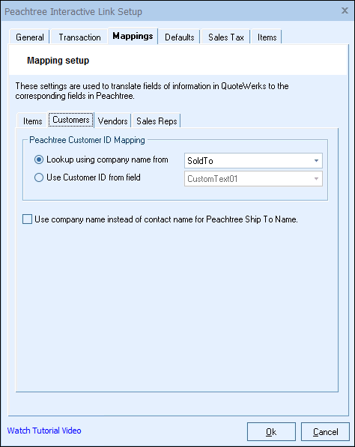Open the Transaction tab

point(79,37)
